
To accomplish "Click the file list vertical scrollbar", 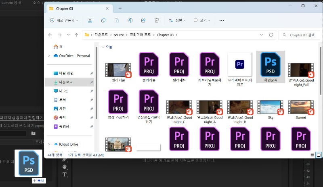I will 320,71.
